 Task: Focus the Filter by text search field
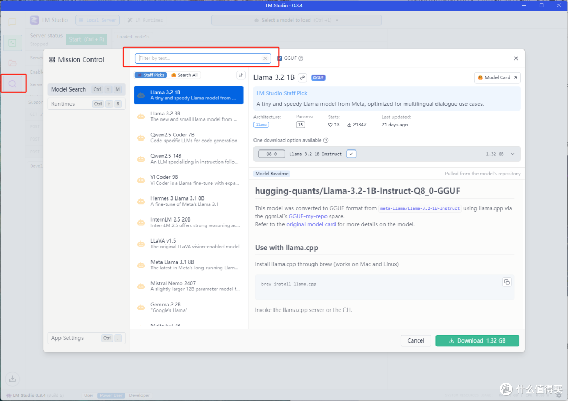tap(200, 58)
